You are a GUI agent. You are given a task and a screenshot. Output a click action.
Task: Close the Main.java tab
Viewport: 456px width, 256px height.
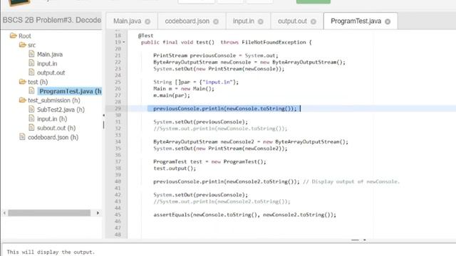(x=147, y=21)
